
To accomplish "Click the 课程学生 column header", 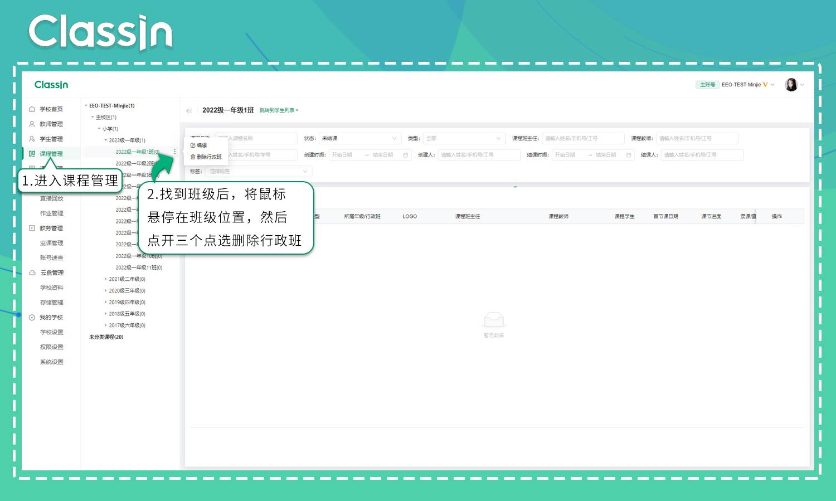I will [624, 216].
